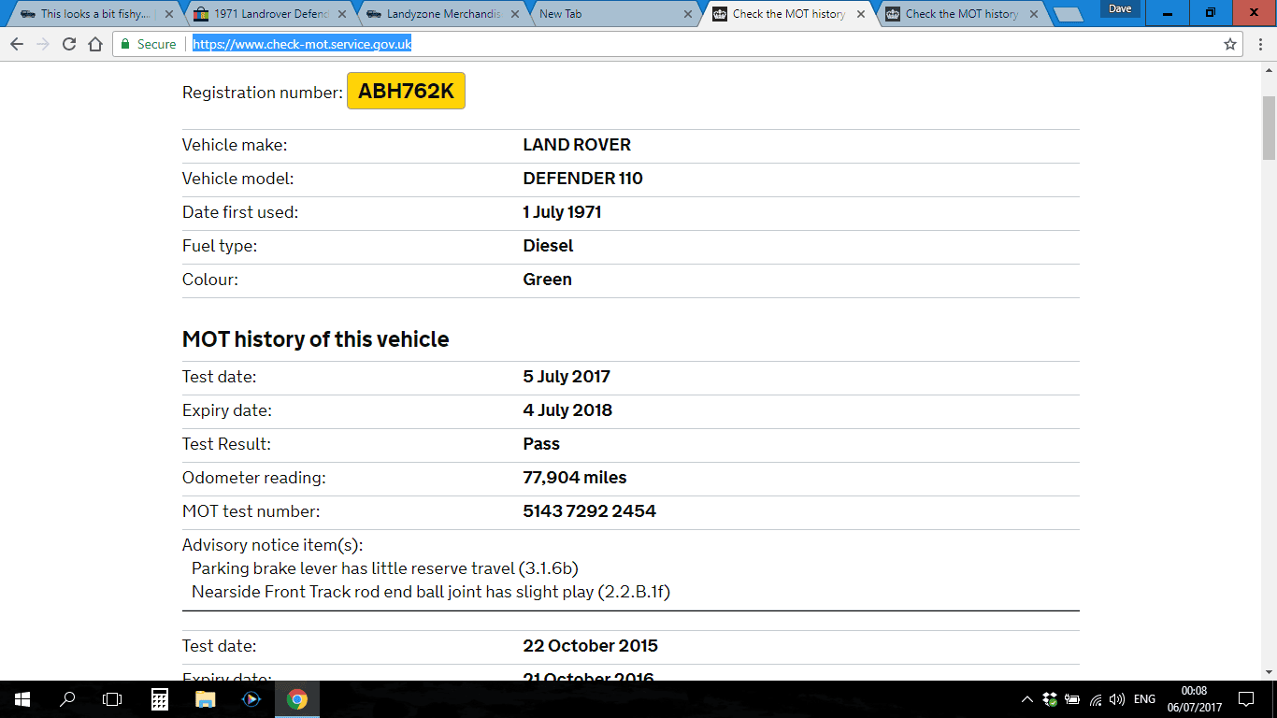Click the 'Odometer reading:' label
1277x718 pixels.
click(x=254, y=478)
